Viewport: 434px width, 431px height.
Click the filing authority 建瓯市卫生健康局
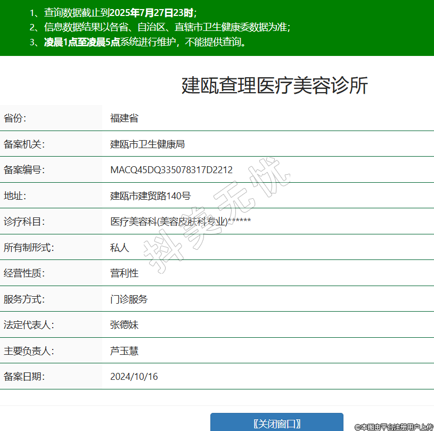(x=147, y=144)
